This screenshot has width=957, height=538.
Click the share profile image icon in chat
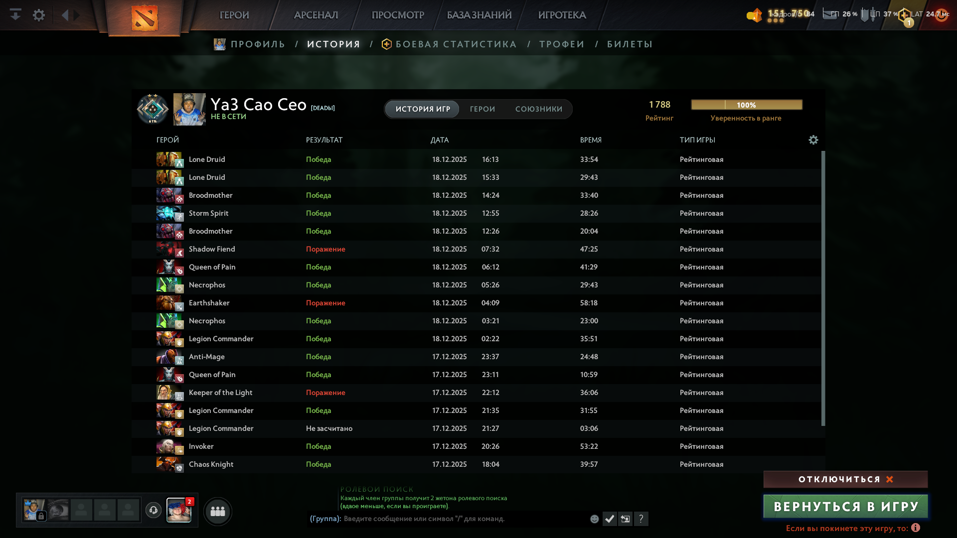626,519
